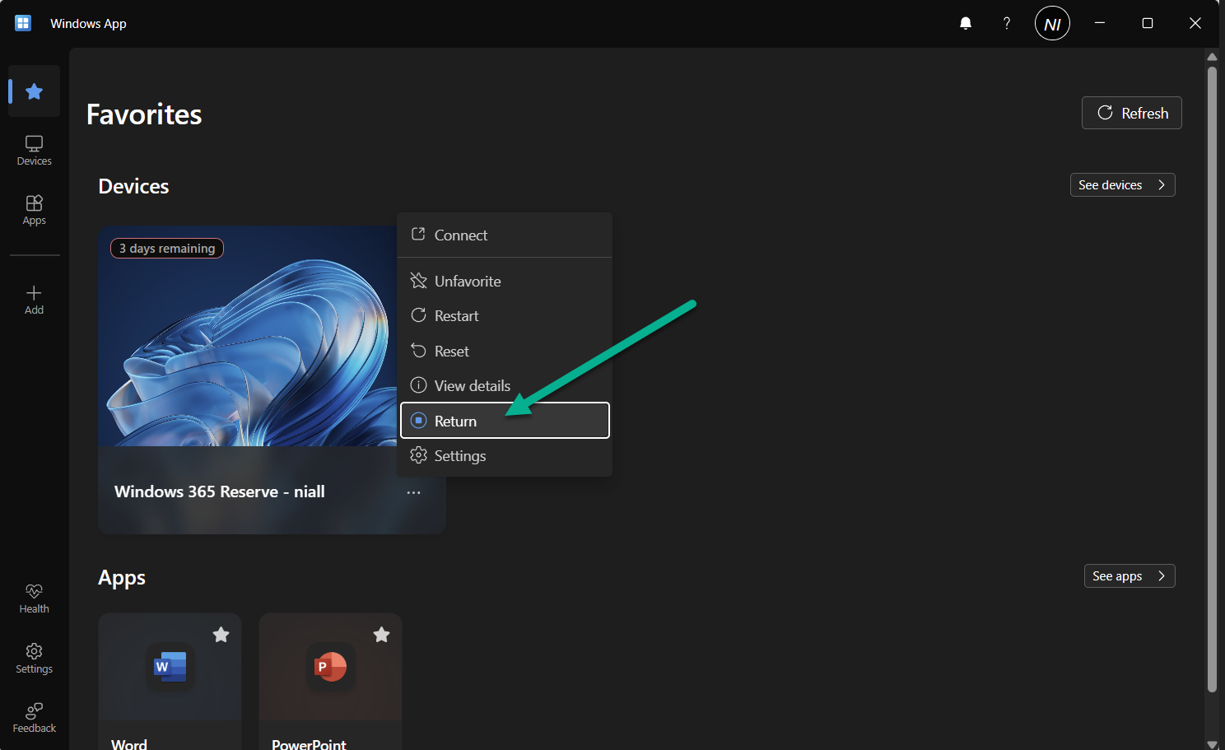Click the Windows 365 Reserve - niall title
The image size is (1225, 750).
tap(220, 491)
